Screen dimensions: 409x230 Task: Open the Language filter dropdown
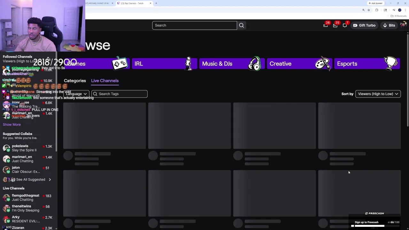pos(76,94)
